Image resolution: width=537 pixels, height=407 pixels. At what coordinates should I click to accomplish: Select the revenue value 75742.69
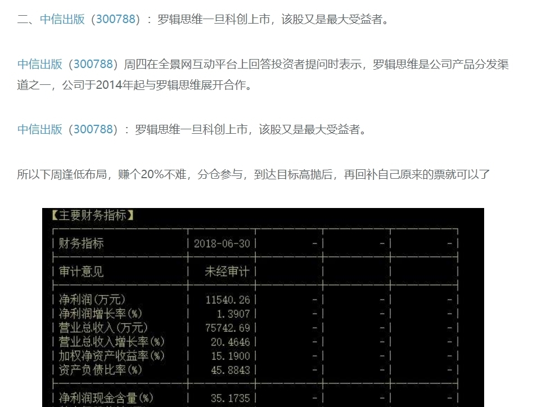228,328
